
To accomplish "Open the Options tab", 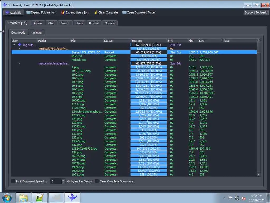I will [109, 23].
